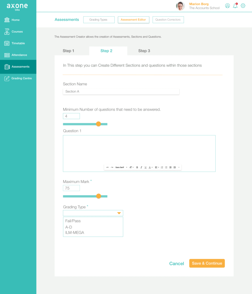Click the notification bell icon

tap(235, 6)
